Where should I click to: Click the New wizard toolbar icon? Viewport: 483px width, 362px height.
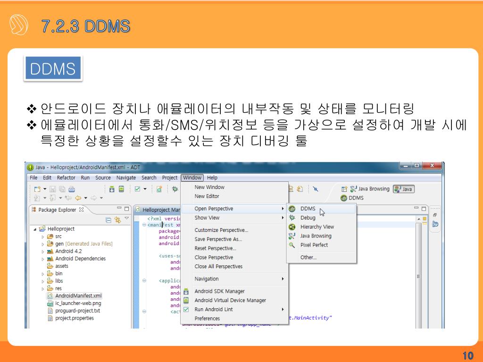37,189
